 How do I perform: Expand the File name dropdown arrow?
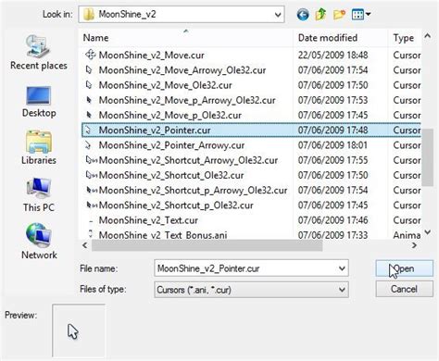pyautogui.click(x=342, y=268)
